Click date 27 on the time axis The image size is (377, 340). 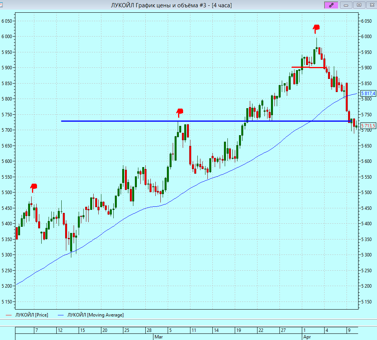click(x=283, y=330)
